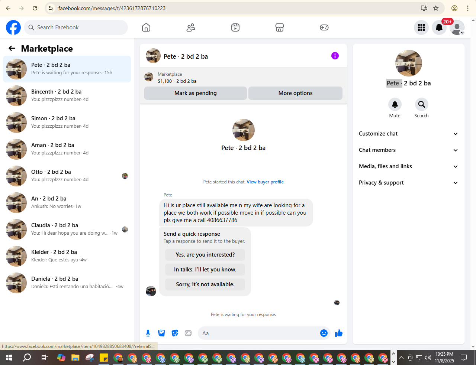Open File Explorer from the taskbar
This screenshot has width=476, height=365.
[75, 358]
